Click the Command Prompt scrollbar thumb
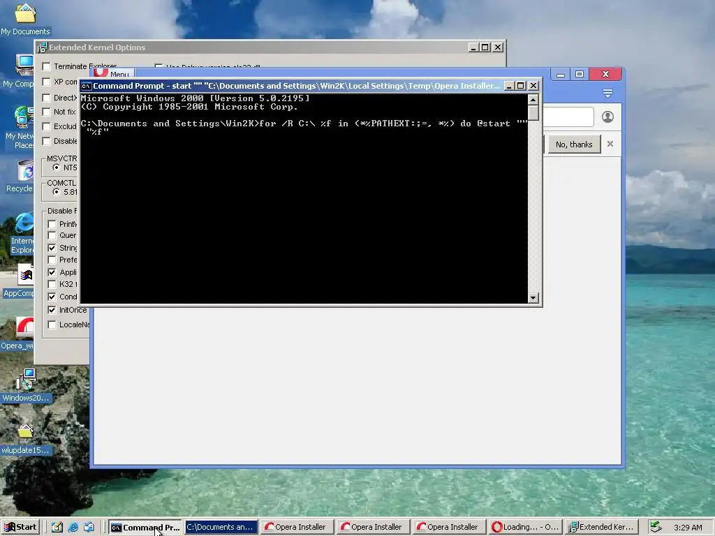The image size is (715, 536). pos(533,113)
